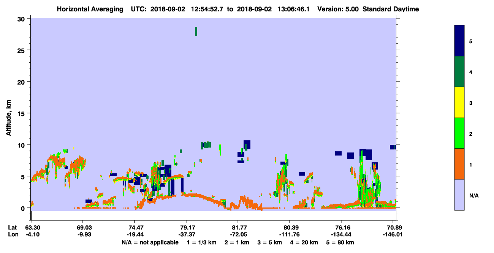Click the longitude value -19.44
The height and width of the screenshot is (253, 494).
[135, 234]
